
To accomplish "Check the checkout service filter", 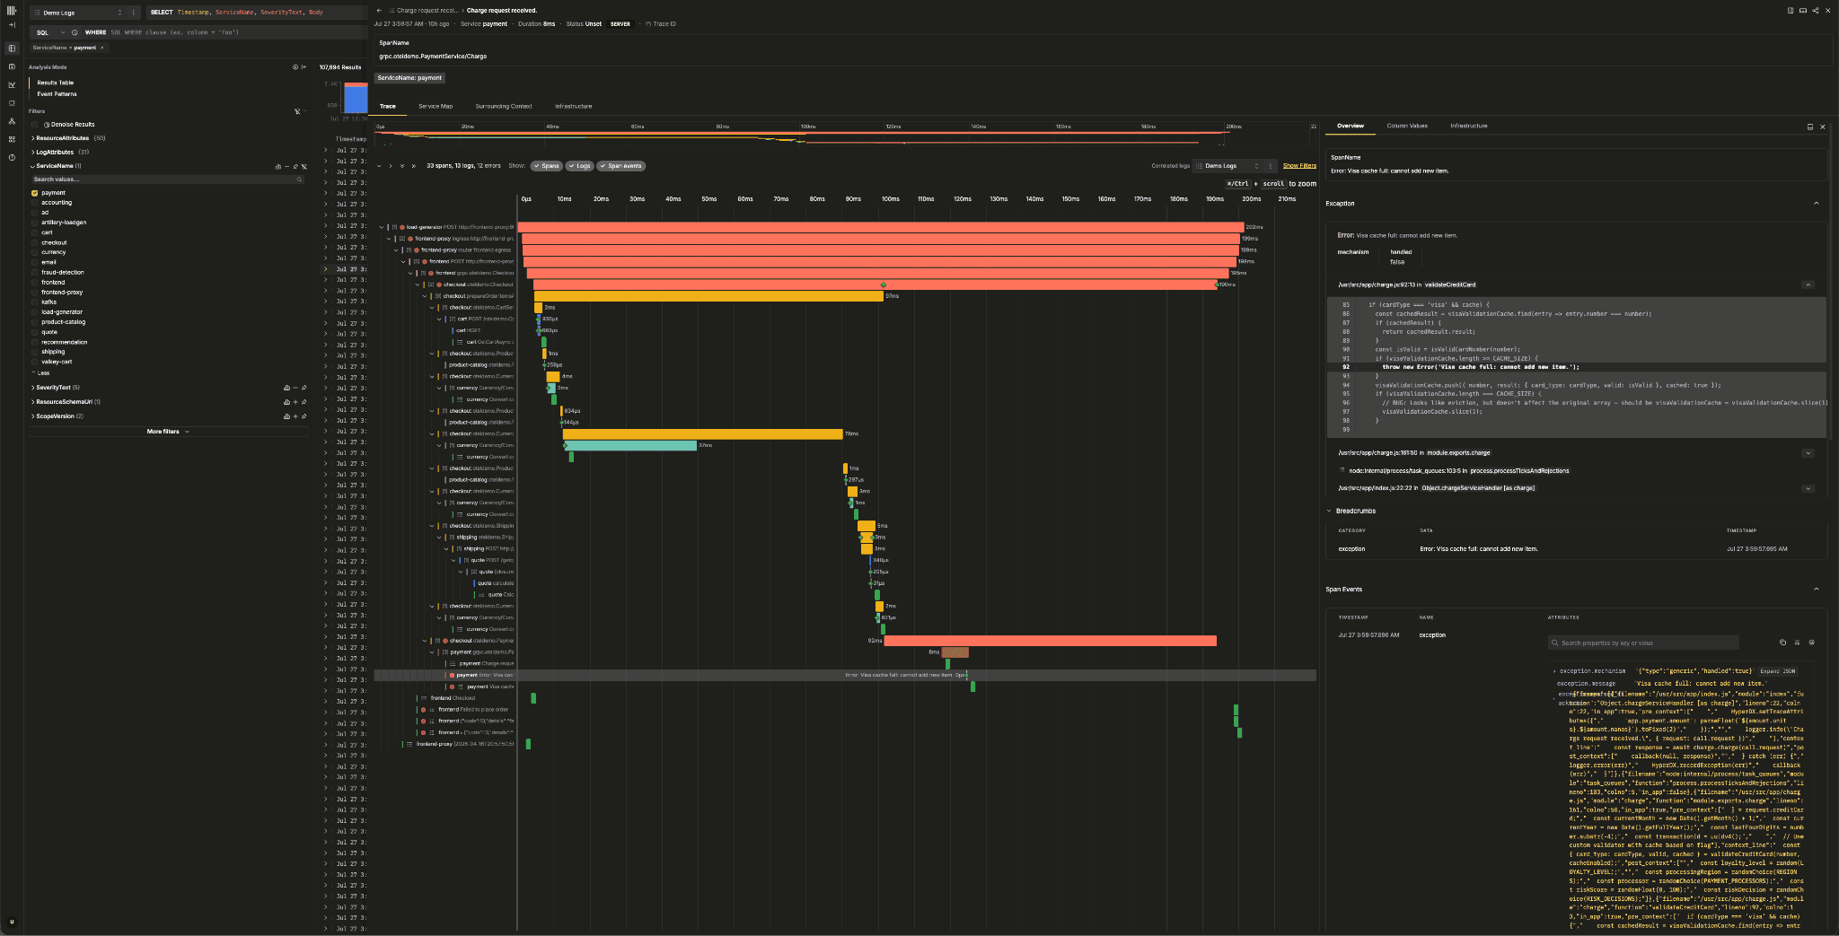I will click(34, 242).
